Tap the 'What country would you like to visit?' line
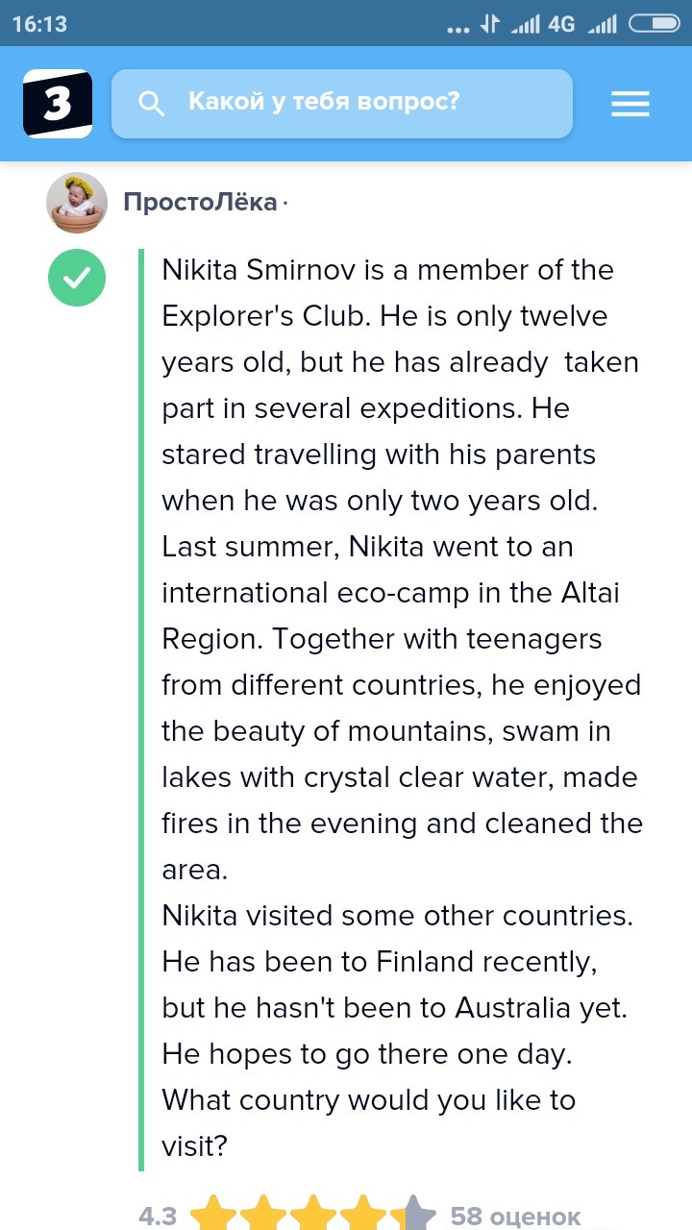The height and width of the screenshot is (1230, 692). point(368,1123)
